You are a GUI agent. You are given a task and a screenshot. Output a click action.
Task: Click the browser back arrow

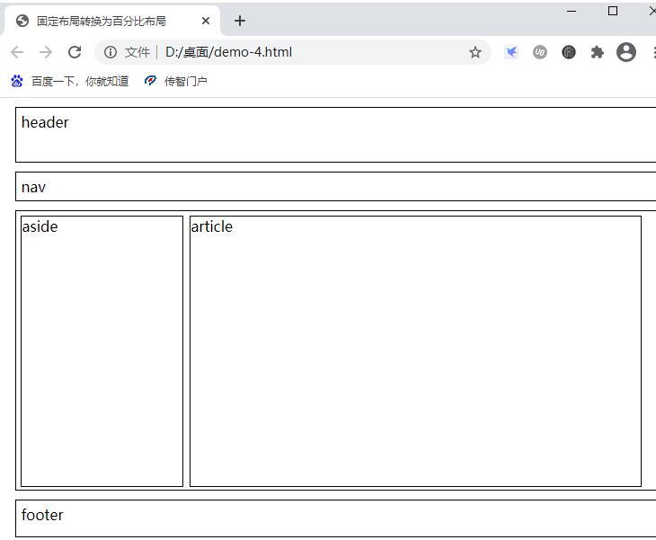click(17, 52)
